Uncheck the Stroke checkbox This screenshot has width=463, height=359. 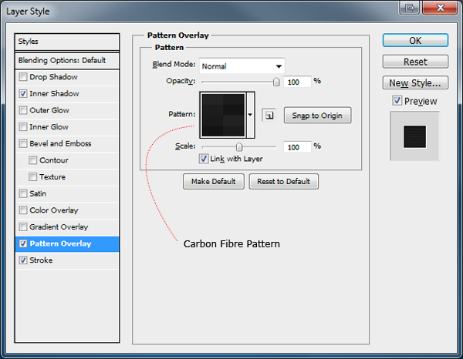click(x=22, y=260)
